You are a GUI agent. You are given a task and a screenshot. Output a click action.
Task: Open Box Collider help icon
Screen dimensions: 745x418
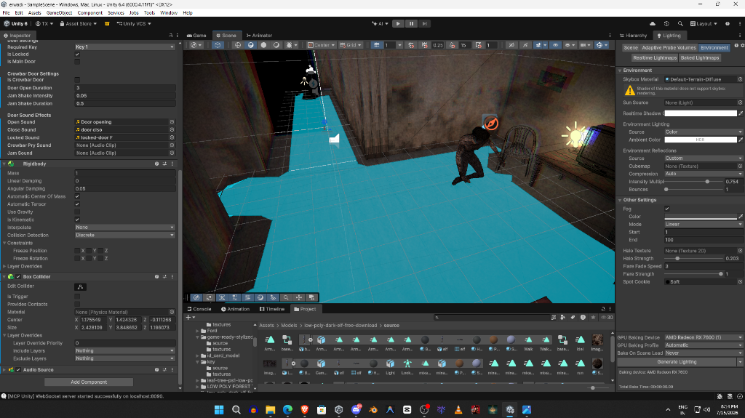point(157,276)
